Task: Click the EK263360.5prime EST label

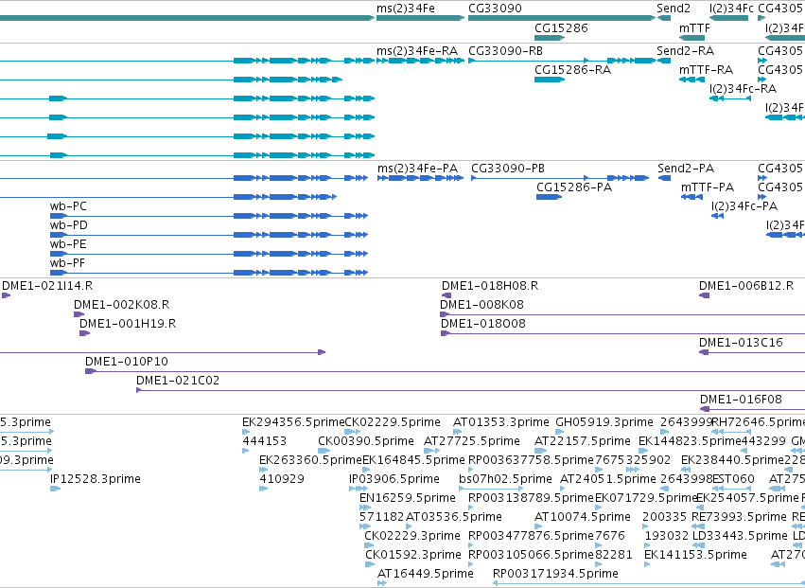Action: [310, 460]
